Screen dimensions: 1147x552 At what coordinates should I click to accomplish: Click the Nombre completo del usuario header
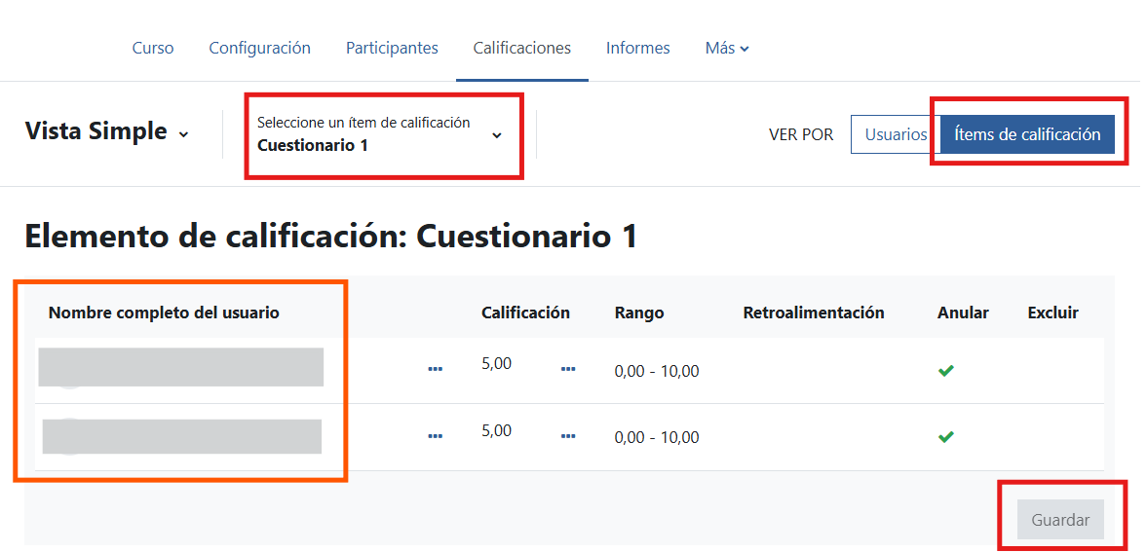(164, 313)
